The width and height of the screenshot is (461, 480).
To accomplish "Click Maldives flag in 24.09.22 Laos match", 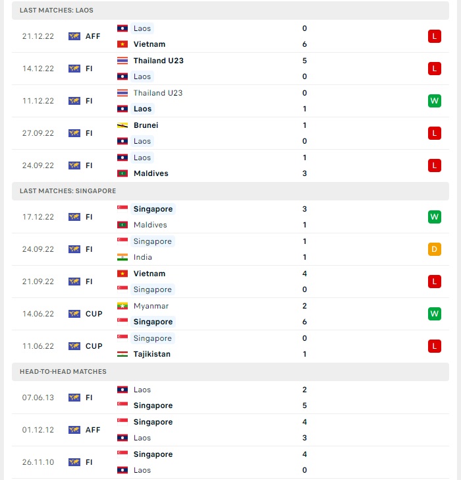I will (x=122, y=173).
